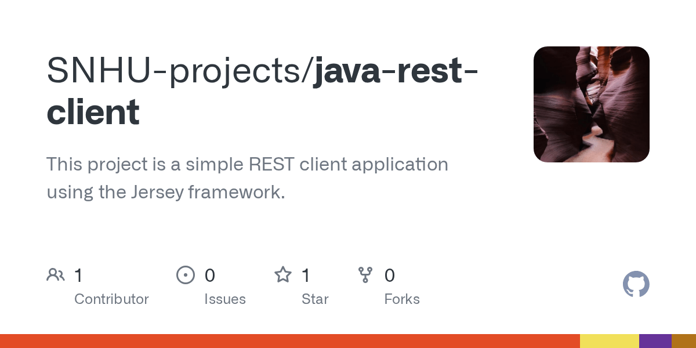The width and height of the screenshot is (696, 348).
Task: Click the GitHub Octocat logo
Action: [636, 284]
